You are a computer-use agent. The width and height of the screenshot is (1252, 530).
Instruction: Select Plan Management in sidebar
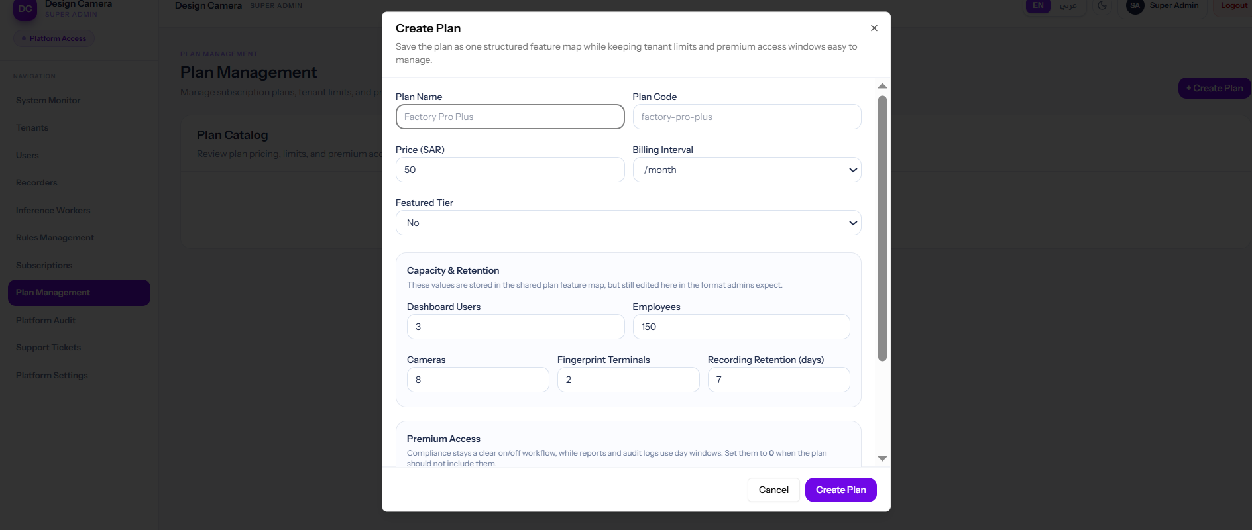pos(79,293)
